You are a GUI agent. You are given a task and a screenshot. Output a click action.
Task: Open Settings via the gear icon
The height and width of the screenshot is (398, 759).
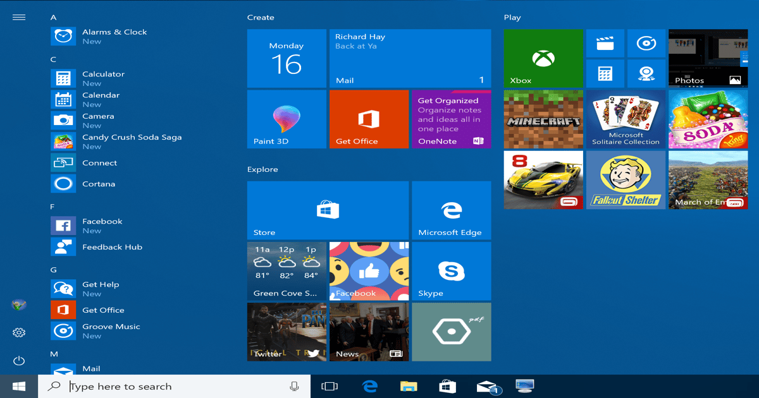[x=18, y=332]
